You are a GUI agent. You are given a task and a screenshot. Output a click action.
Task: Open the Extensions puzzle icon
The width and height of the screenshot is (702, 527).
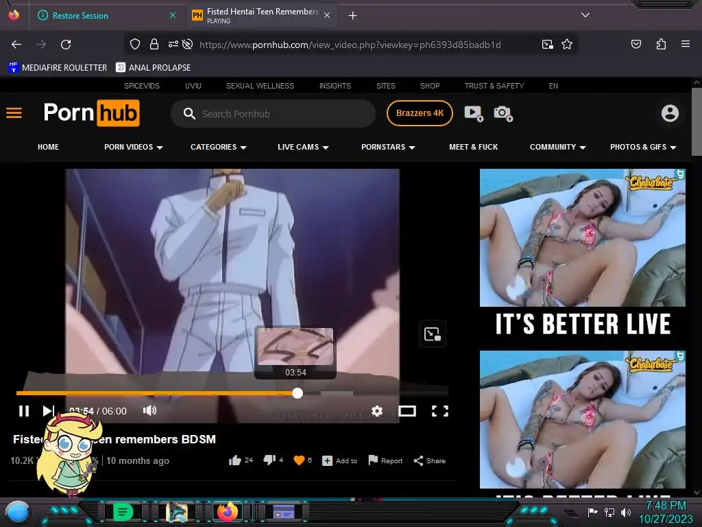point(661,45)
